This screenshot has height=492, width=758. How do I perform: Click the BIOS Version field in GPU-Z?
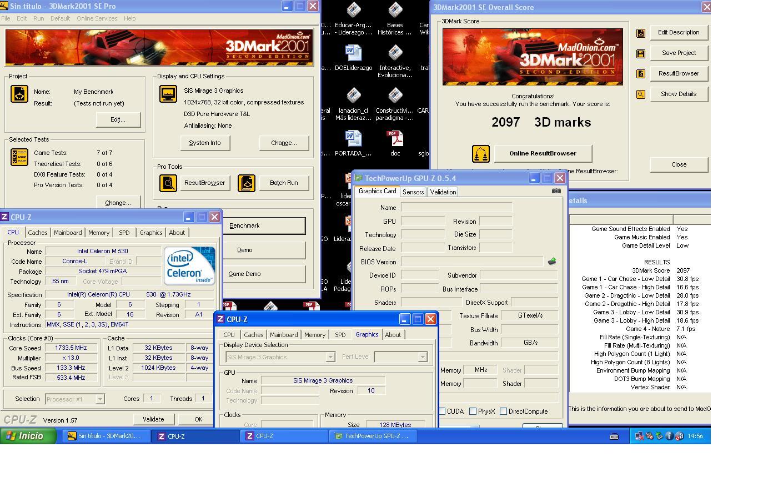[x=472, y=262]
